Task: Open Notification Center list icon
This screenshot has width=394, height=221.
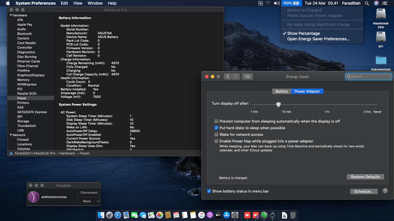Action: (384, 3)
